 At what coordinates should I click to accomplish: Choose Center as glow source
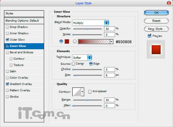point(73,64)
